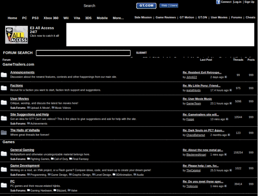Open the Vita navigation item
The height and width of the screenshot is (196, 261).
77,18
